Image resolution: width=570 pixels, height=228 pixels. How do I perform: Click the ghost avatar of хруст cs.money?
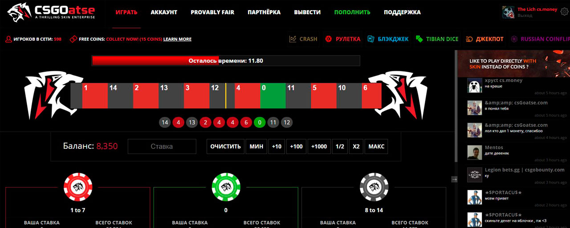475,85
